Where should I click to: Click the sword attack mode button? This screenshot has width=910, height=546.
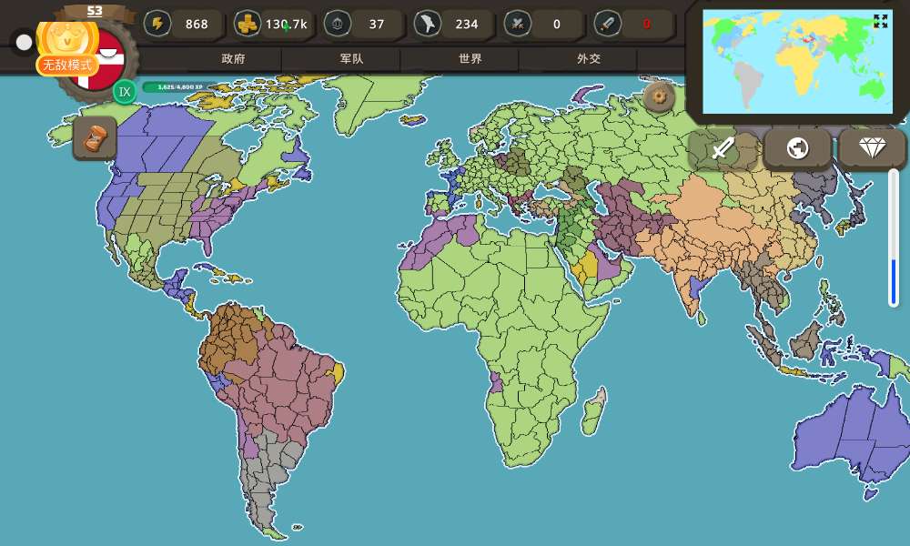pos(723,148)
